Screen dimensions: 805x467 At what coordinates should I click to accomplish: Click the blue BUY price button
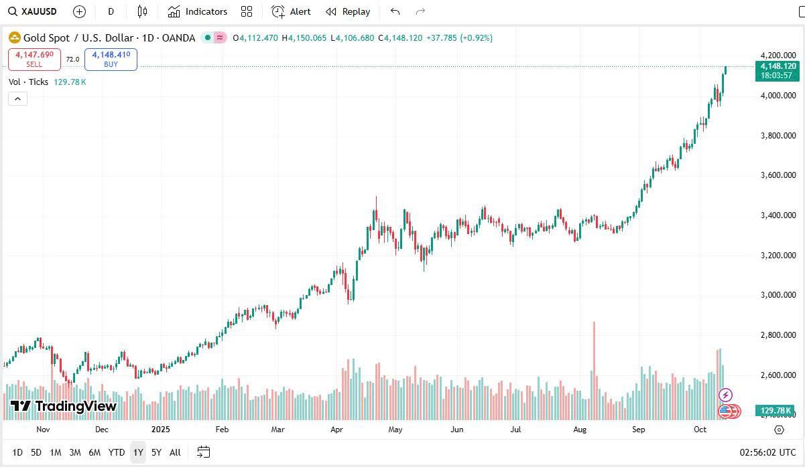[x=111, y=59]
